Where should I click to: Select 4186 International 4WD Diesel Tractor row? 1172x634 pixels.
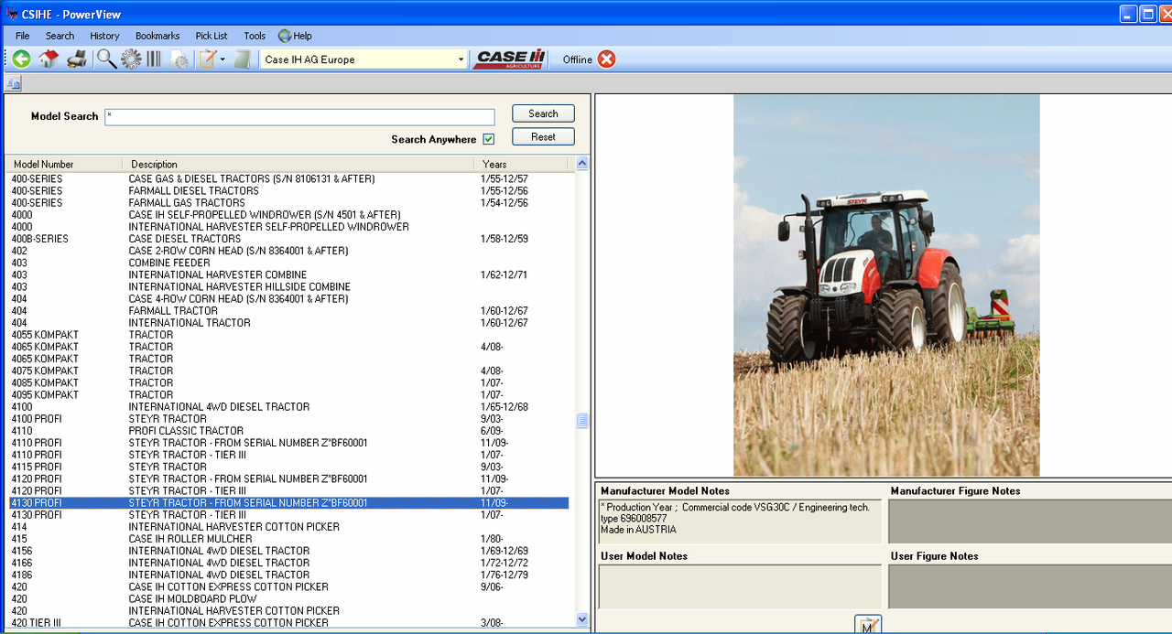coord(288,575)
